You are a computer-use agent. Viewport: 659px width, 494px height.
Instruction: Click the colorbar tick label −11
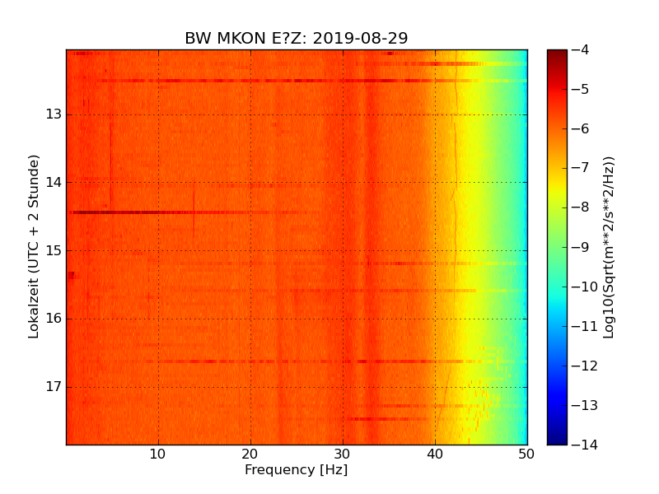(x=585, y=326)
